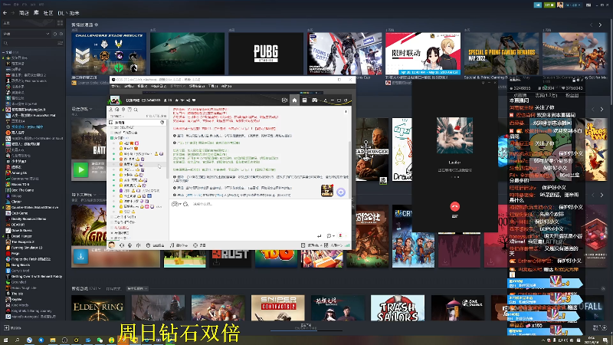Collapse the 全部 games category in sidebar
The height and width of the screenshot is (345, 613).
(x=4, y=52)
